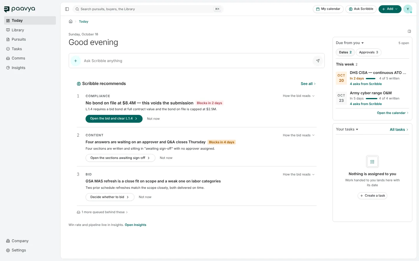This screenshot has height=261, width=419.
Task: Expand How the bid reads for GSA MAS
Action: [x=299, y=175]
